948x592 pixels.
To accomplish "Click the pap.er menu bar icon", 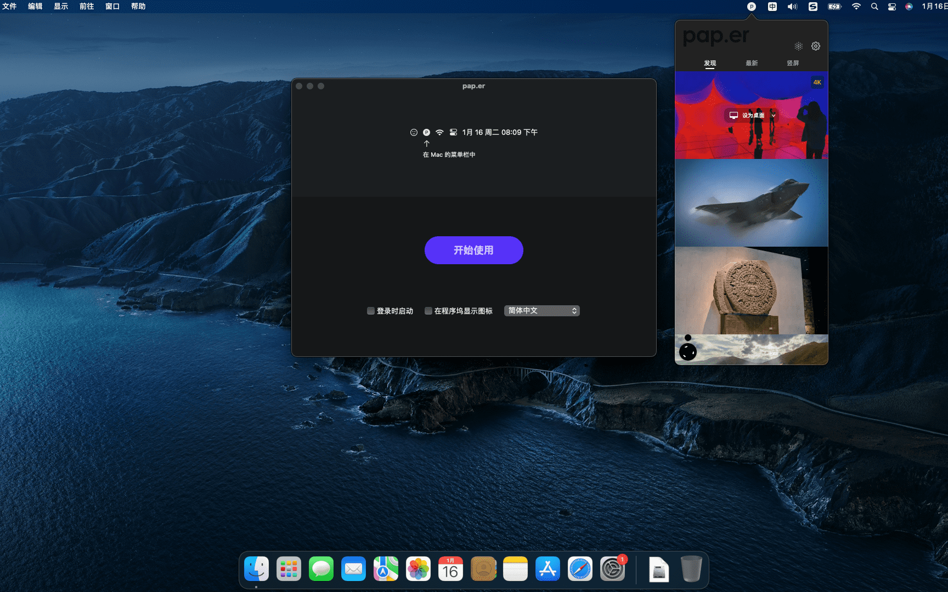I will point(752,7).
